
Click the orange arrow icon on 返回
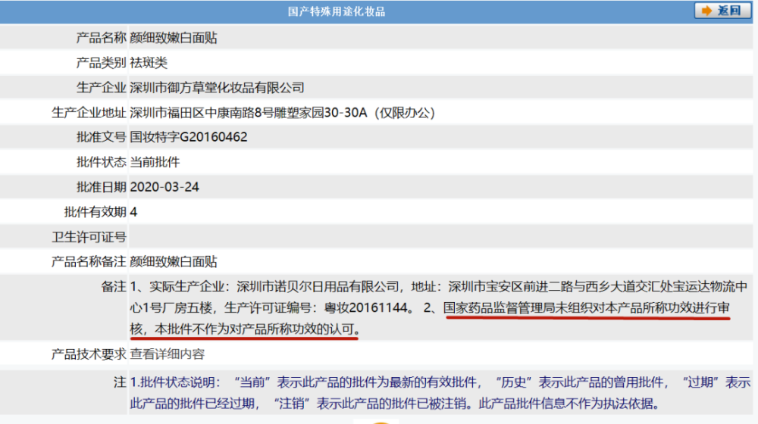(x=706, y=11)
